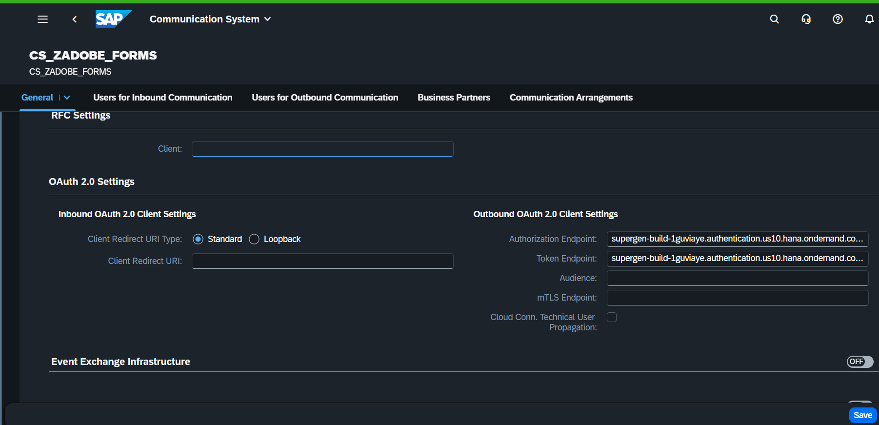Open the Business Partners tab

point(454,98)
